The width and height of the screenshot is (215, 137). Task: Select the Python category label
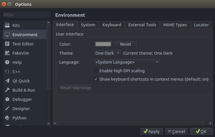point(19,118)
